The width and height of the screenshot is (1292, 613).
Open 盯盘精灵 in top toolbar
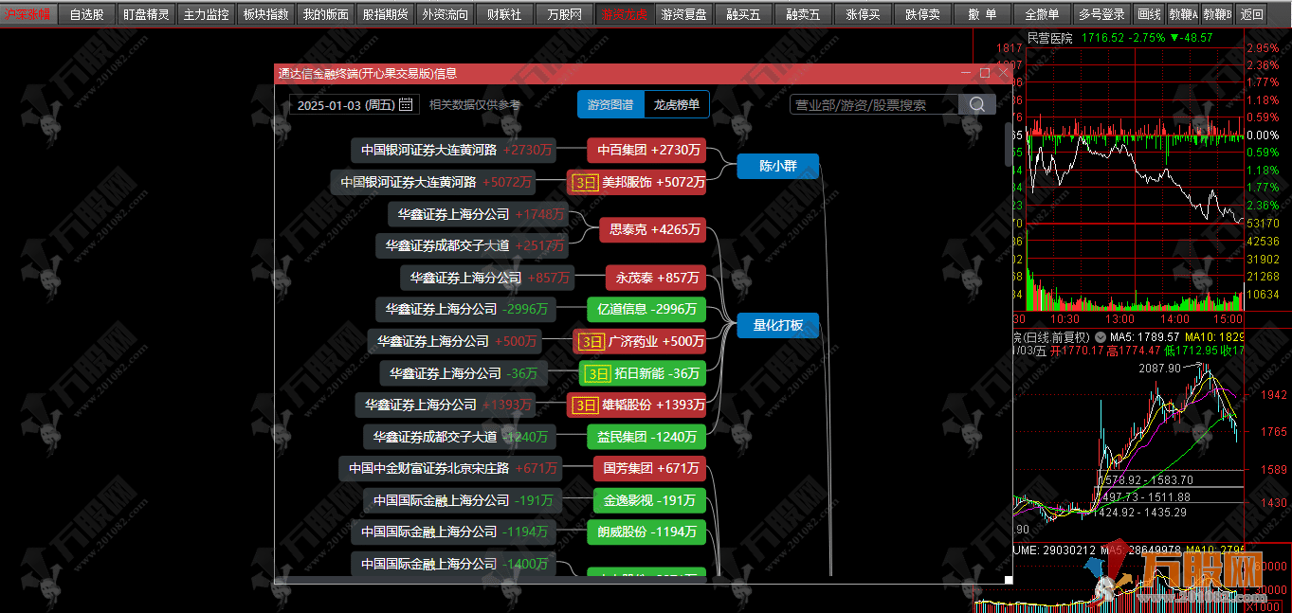pyautogui.click(x=146, y=14)
